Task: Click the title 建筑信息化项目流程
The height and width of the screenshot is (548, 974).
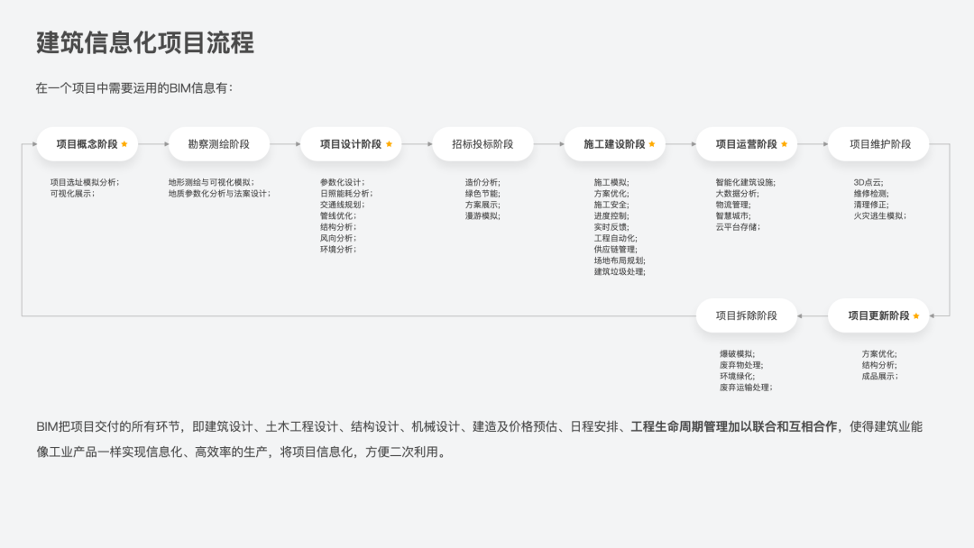Action: pyautogui.click(x=144, y=43)
